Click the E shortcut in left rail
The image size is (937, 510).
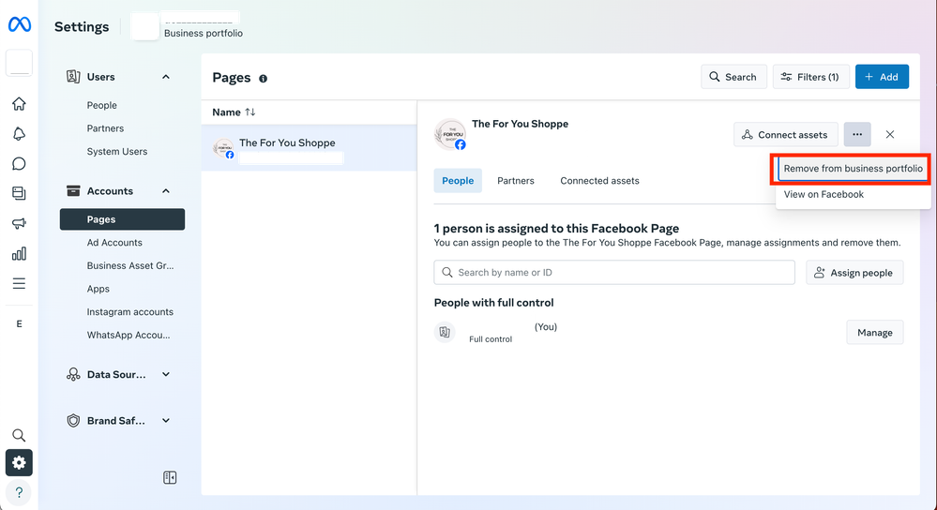point(19,323)
